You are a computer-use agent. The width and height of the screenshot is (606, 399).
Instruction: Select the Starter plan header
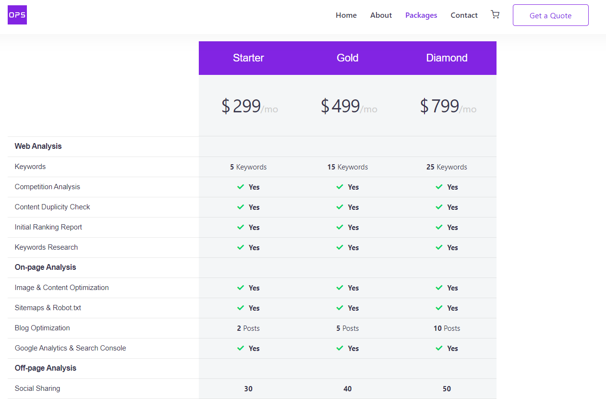coord(248,58)
